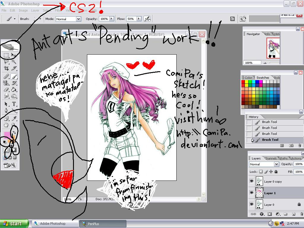The width and height of the screenshot is (304, 228).
Task: Select the Notes tool
Action: (6, 118)
